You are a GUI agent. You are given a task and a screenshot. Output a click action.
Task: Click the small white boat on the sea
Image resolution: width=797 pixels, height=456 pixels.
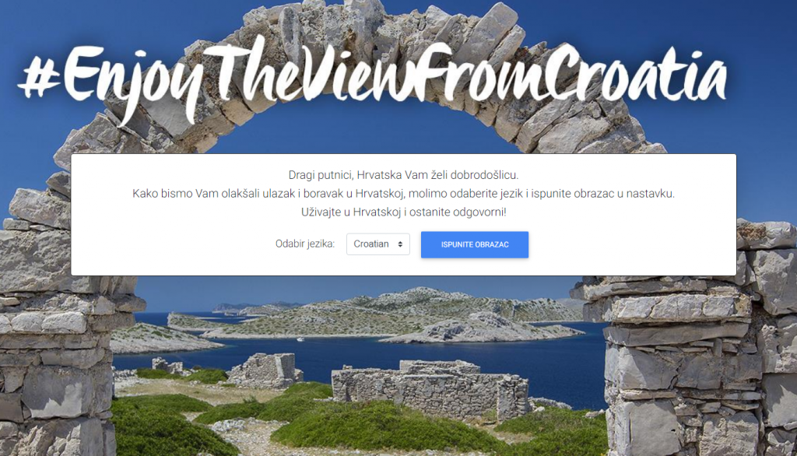(300, 339)
